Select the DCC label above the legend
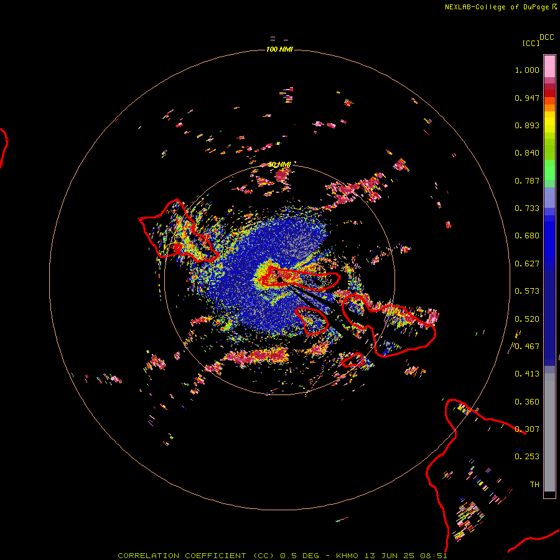Screen dimensions: 560x560 pos(546,37)
